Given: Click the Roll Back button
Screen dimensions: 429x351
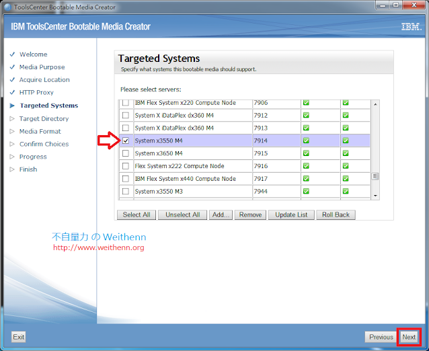Looking at the screenshot, I should [x=336, y=214].
